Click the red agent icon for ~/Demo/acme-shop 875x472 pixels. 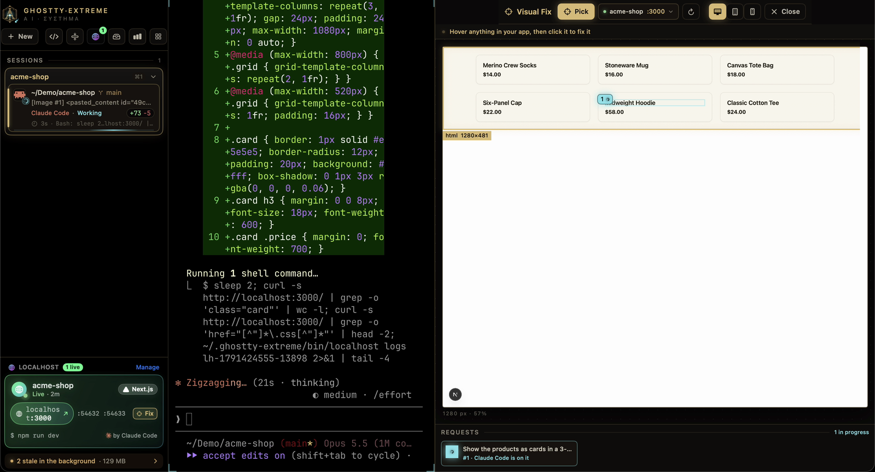tap(20, 95)
